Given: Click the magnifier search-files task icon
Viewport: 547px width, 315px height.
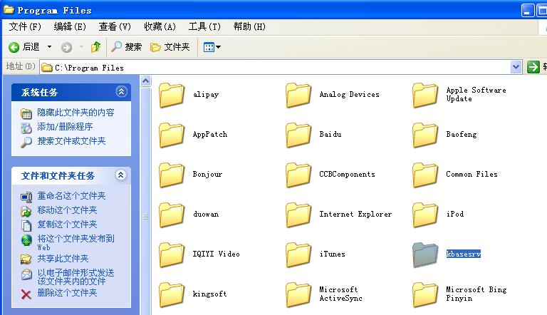Looking at the screenshot, I should point(26,142).
